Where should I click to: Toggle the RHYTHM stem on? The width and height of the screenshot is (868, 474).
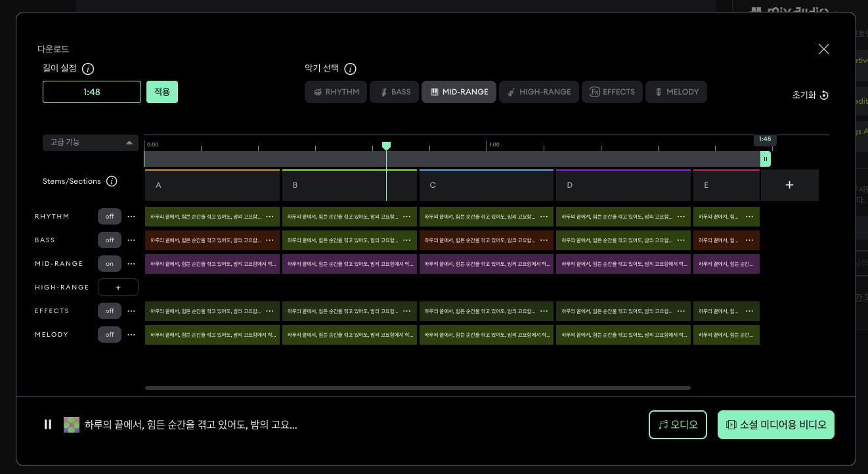point(110,217)
